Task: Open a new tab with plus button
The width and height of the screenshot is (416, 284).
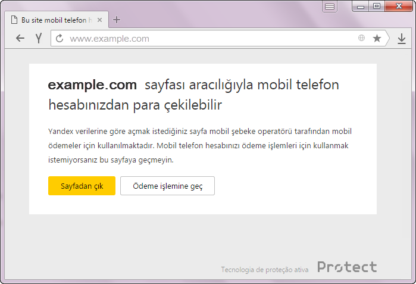Action: 117,20
